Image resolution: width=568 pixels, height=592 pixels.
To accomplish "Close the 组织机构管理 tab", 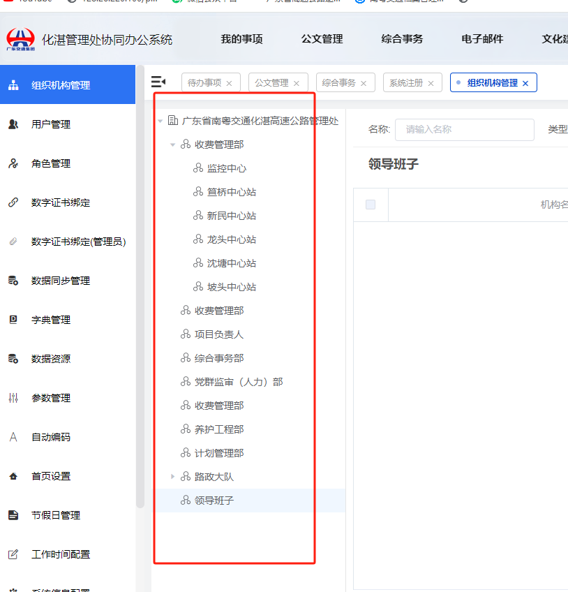I will click(525, 84).
